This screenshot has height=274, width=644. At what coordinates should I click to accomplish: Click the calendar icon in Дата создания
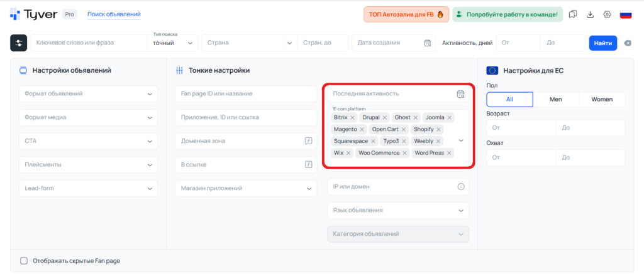point(428,43)
